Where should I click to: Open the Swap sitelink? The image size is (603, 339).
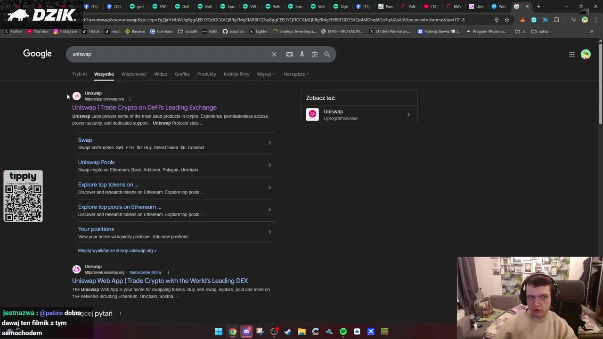85,140
